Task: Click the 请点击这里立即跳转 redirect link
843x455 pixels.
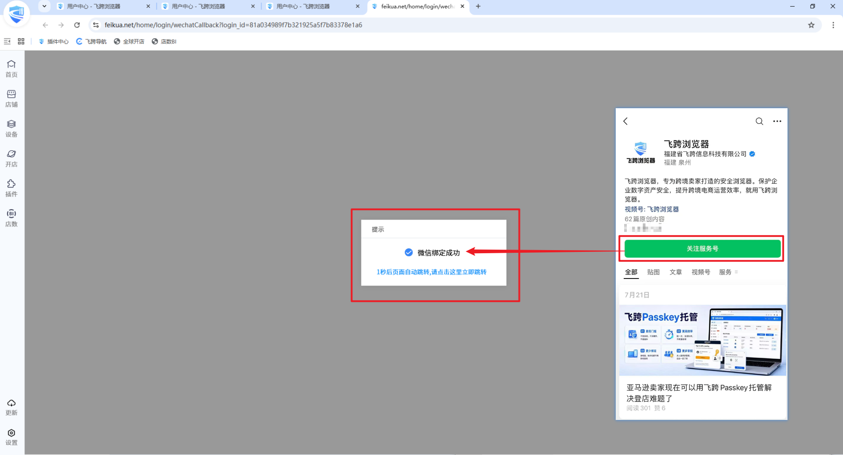Action: 459,272
